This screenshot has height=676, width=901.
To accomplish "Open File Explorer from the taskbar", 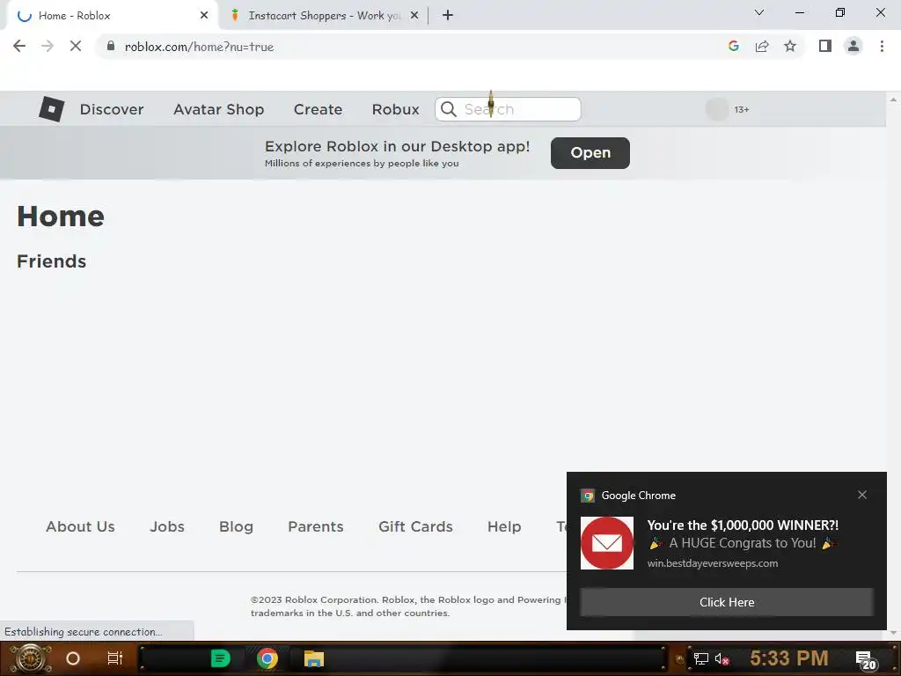I will (314, 658).
